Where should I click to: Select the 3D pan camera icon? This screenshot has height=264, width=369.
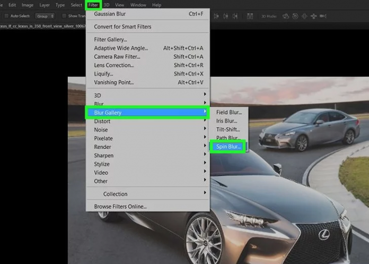coord(305,16)
